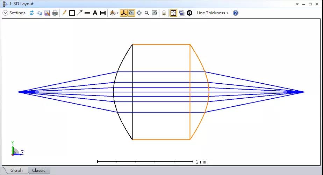Select the arrow annotation tool

pos(79,13)
